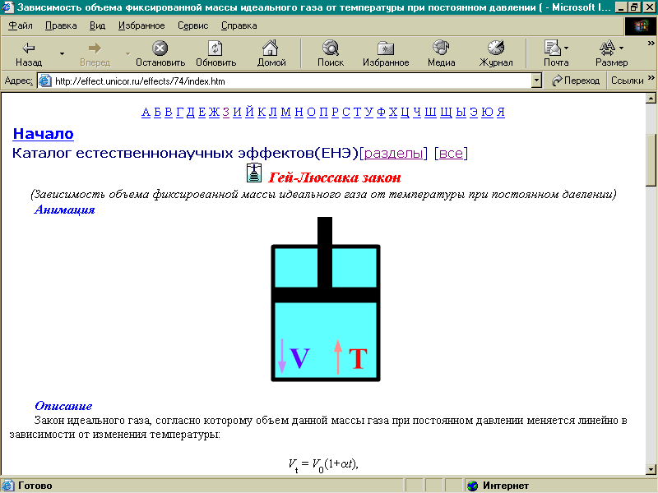Open the разделы link
This screenshot has height=493, width=658.
[393, 153]
